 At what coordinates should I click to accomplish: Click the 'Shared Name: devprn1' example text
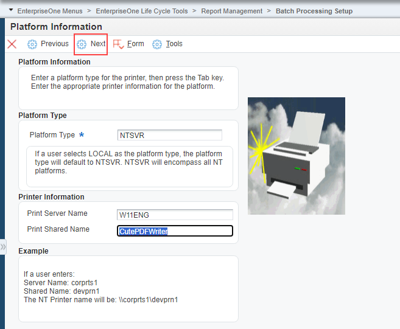(61, 291)
